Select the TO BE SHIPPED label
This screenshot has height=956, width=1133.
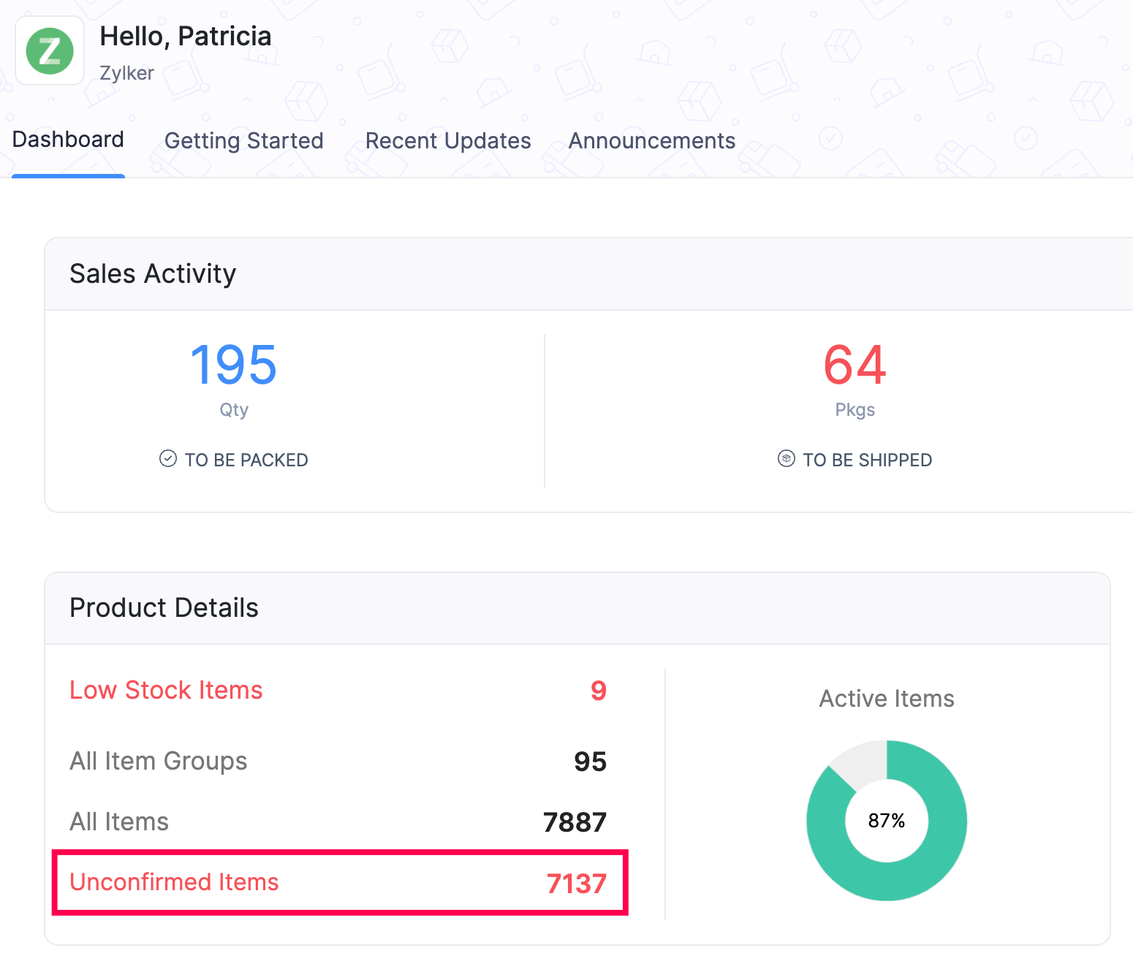[x=867, y=460]
